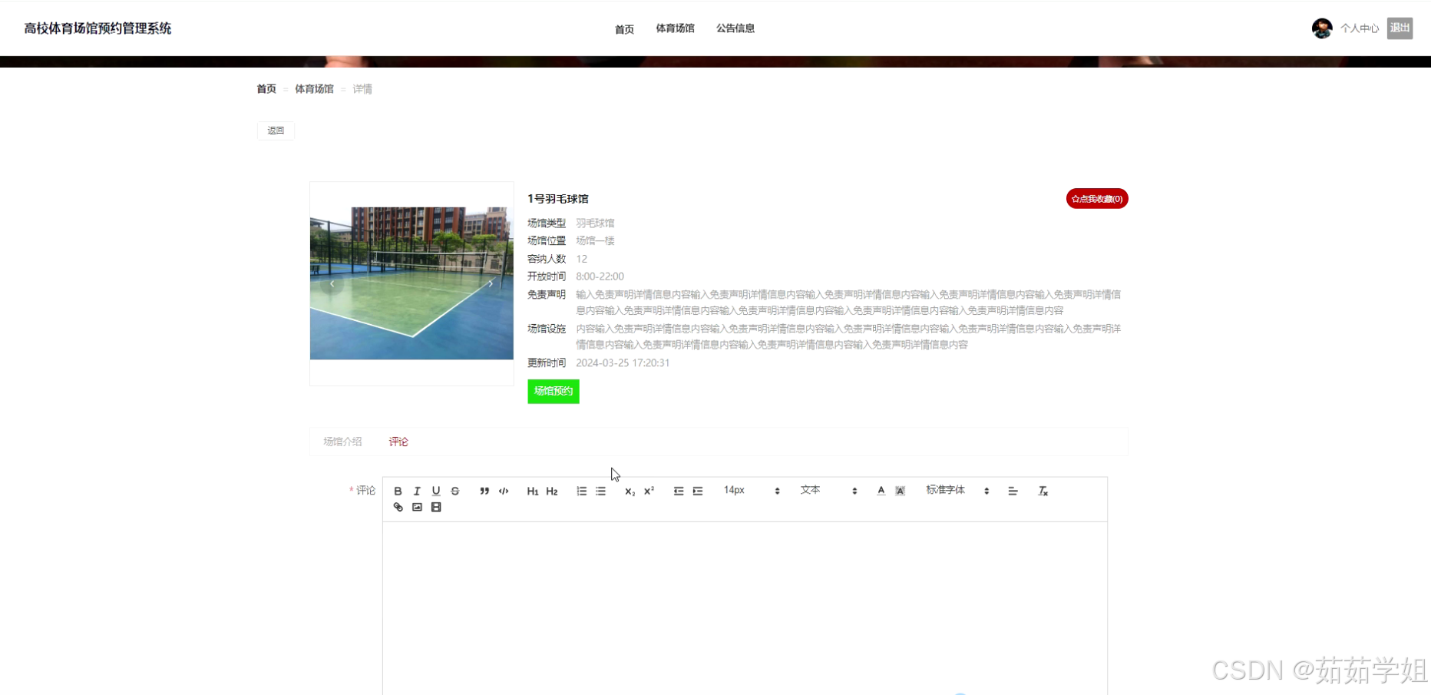Open 公告信息 in the top navigation
The width and height of the screenshot is (1431, 695).
(x=735, y=28)
